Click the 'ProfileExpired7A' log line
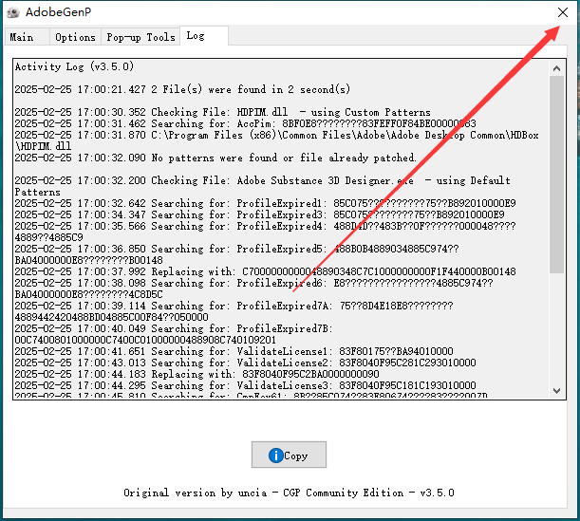 pos(234,311)
